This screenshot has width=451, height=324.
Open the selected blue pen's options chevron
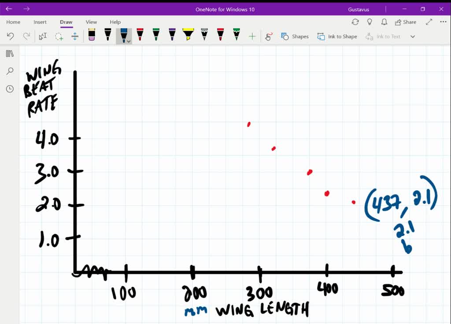click(x=129, y=40)
